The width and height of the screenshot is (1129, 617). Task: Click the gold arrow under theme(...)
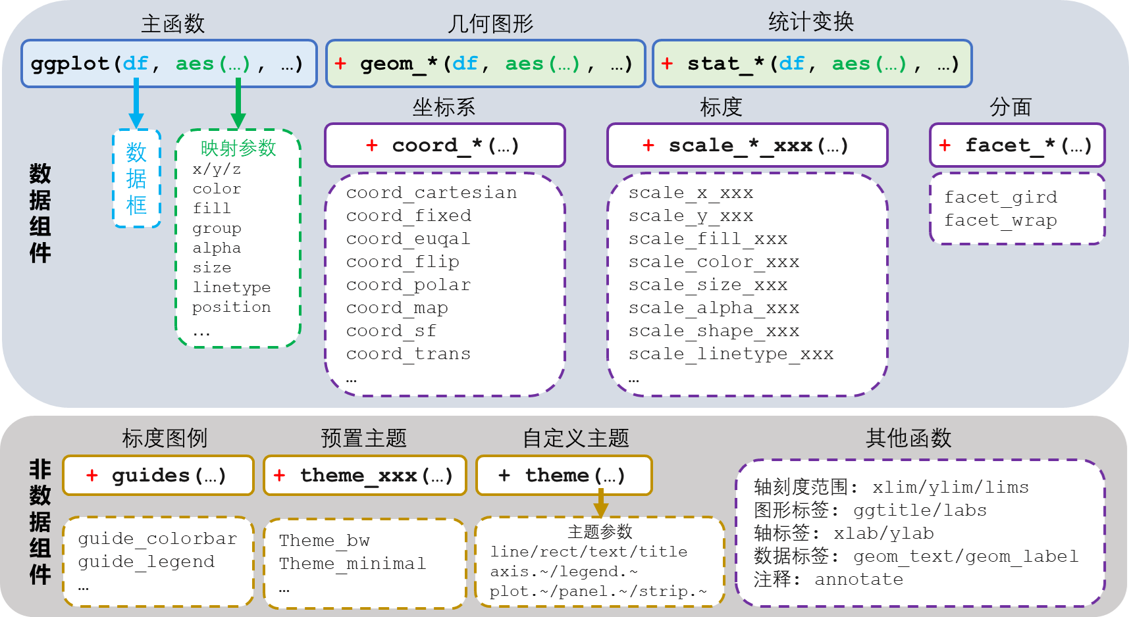coord(600,505)
